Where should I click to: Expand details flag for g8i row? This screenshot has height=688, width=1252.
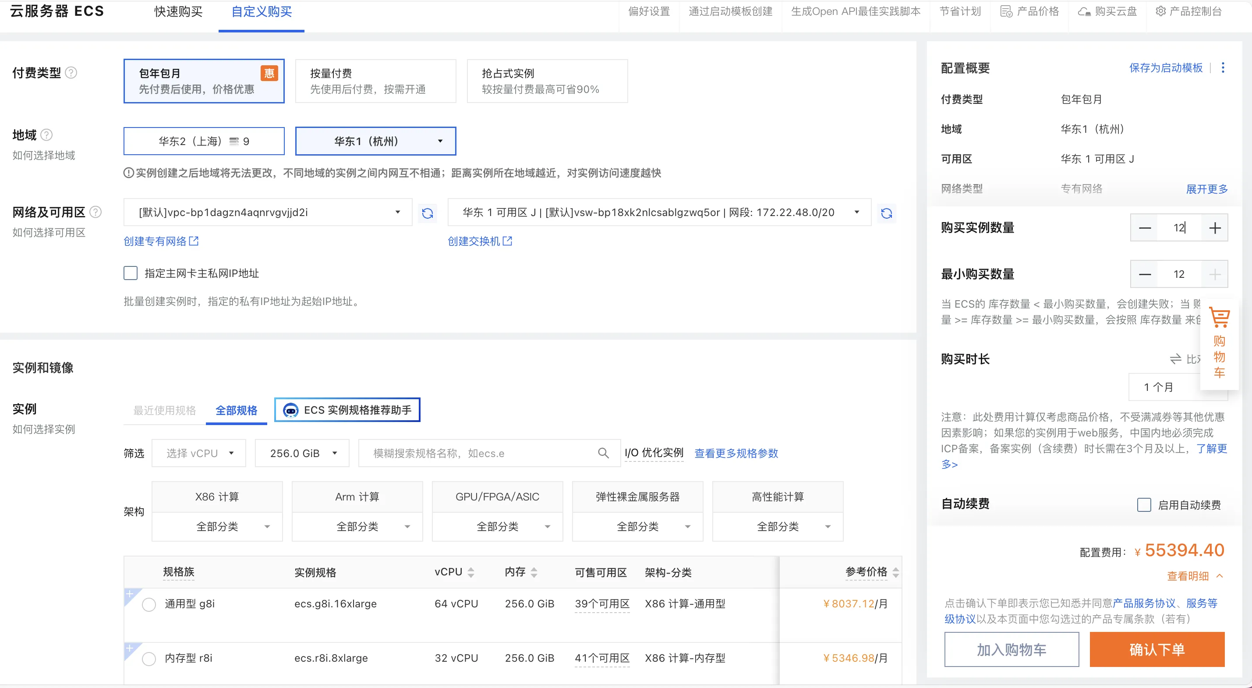[x=130, y=595]
